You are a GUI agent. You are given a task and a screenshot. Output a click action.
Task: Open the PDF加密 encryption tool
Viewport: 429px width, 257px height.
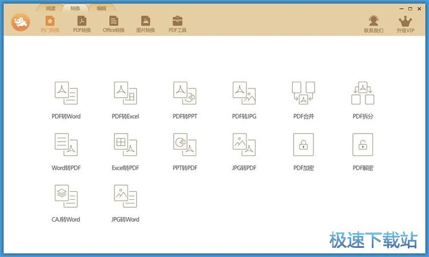click(x=303, y=151)
